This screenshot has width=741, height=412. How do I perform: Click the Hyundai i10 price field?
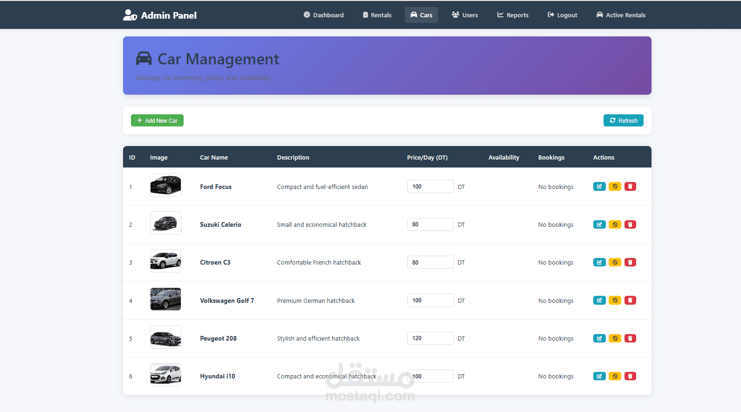pos(430,376)
